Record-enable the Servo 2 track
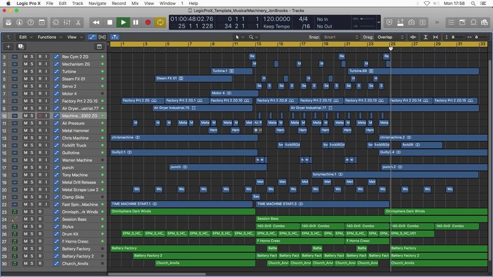Image resolution: width=493 pixels, height=277 pixels. pos(40,86)
